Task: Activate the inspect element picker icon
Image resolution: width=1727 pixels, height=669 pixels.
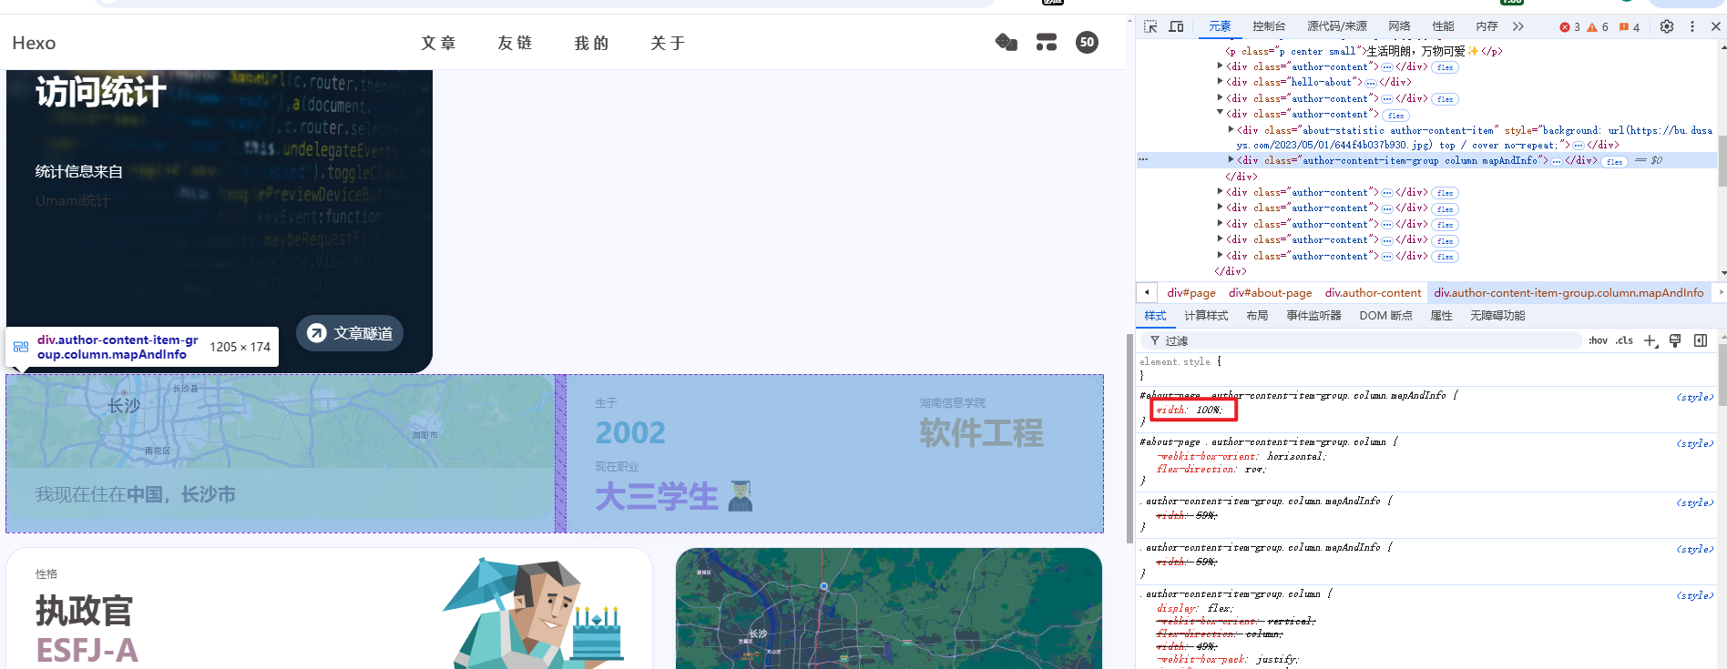Action: tap(1150, 26)
